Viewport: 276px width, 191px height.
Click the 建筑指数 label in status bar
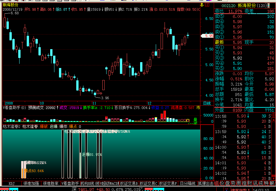tap(240, 190)
